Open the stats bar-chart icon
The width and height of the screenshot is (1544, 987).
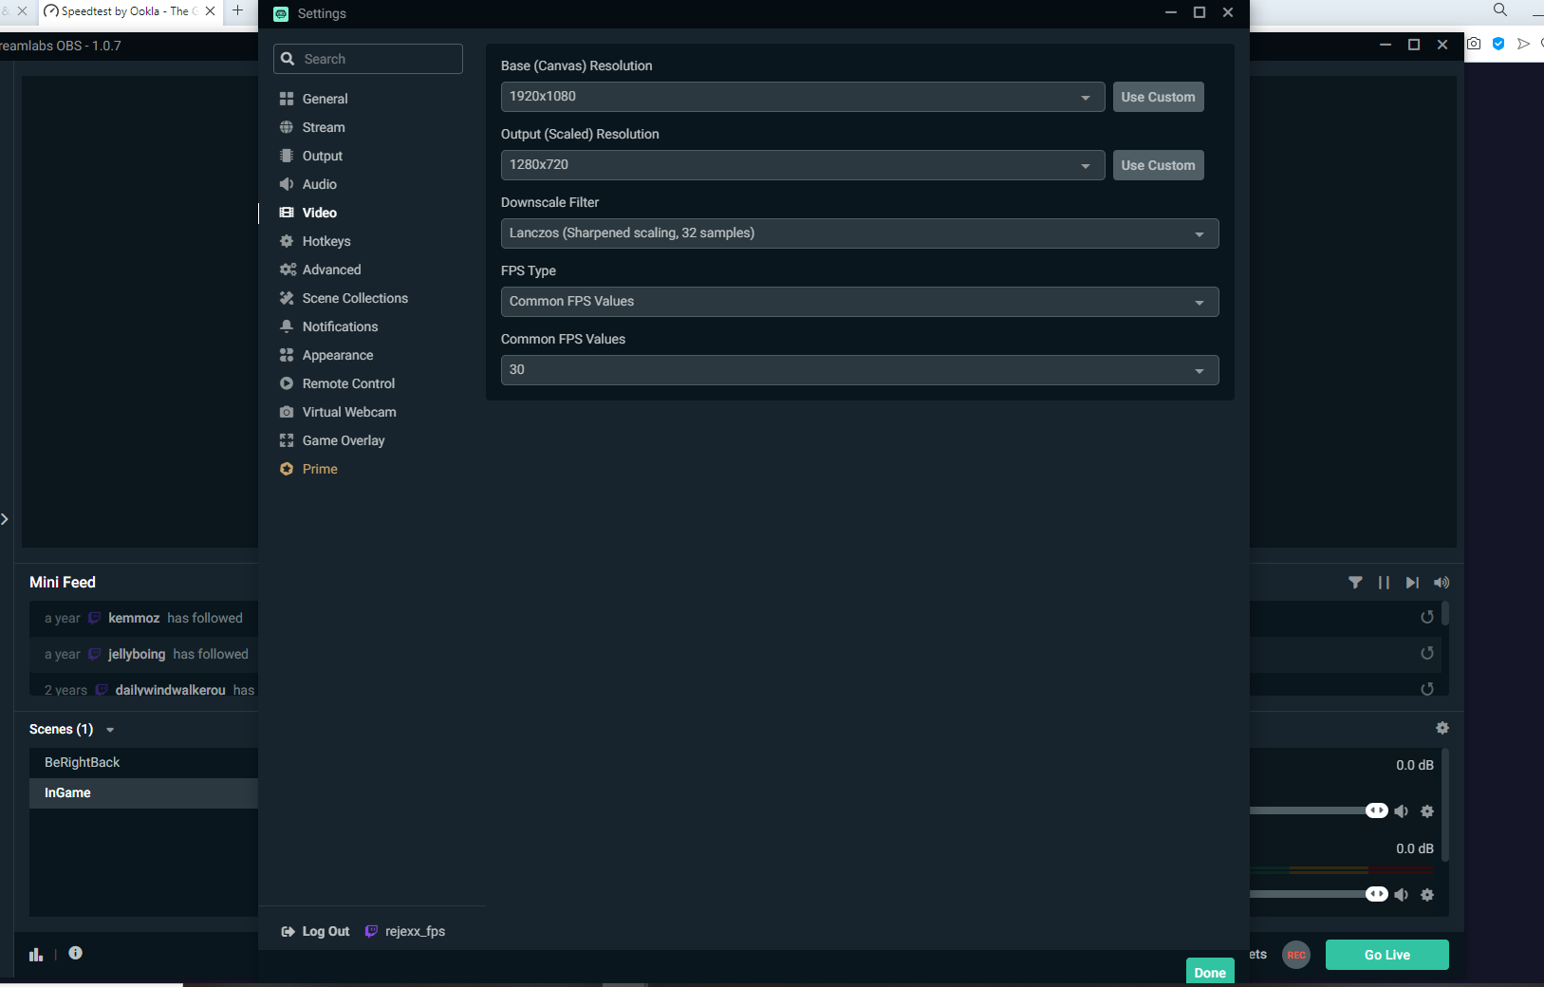[x=36, y=955]
